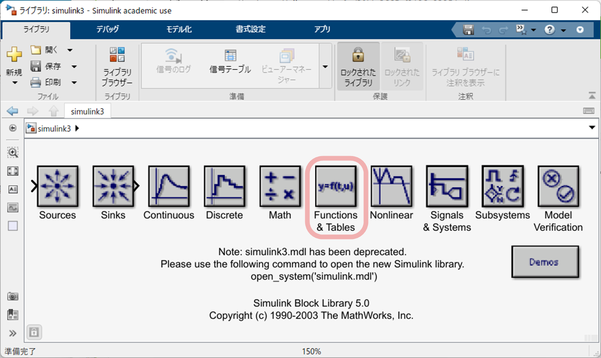Click the fit to view palette icon
Viewport: 601px width, 358px height.
coord(13,171)
